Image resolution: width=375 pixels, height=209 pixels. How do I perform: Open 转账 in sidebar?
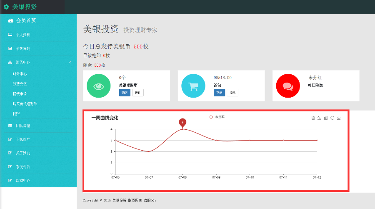[x=16, y=114]
